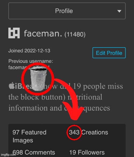Click the Previous username label
The height and width of the screenshot is (157, 134).
tap(31, 61)
